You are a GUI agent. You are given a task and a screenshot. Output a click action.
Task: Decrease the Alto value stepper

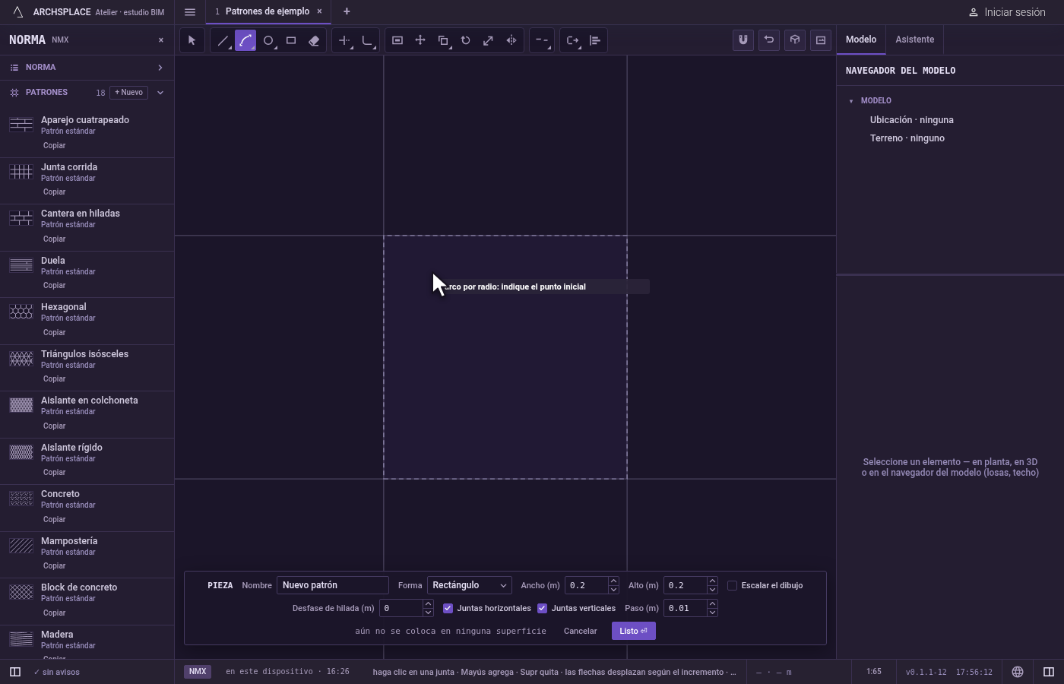point(712,590)
